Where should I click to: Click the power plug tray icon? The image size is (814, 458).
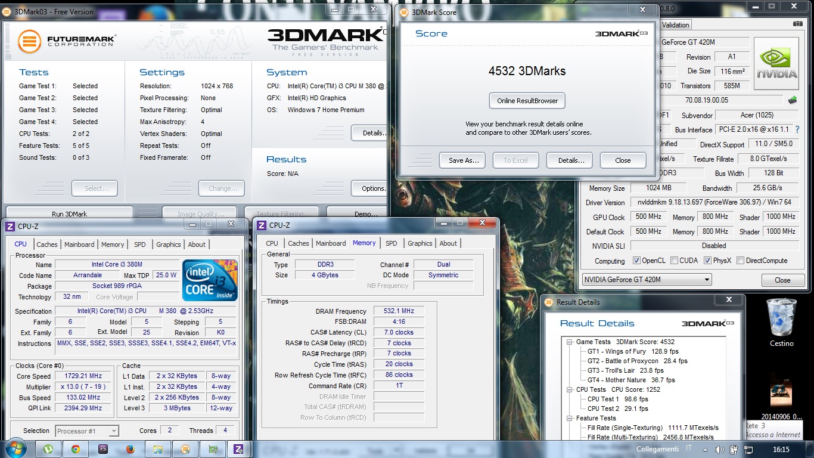click(732, 450)
